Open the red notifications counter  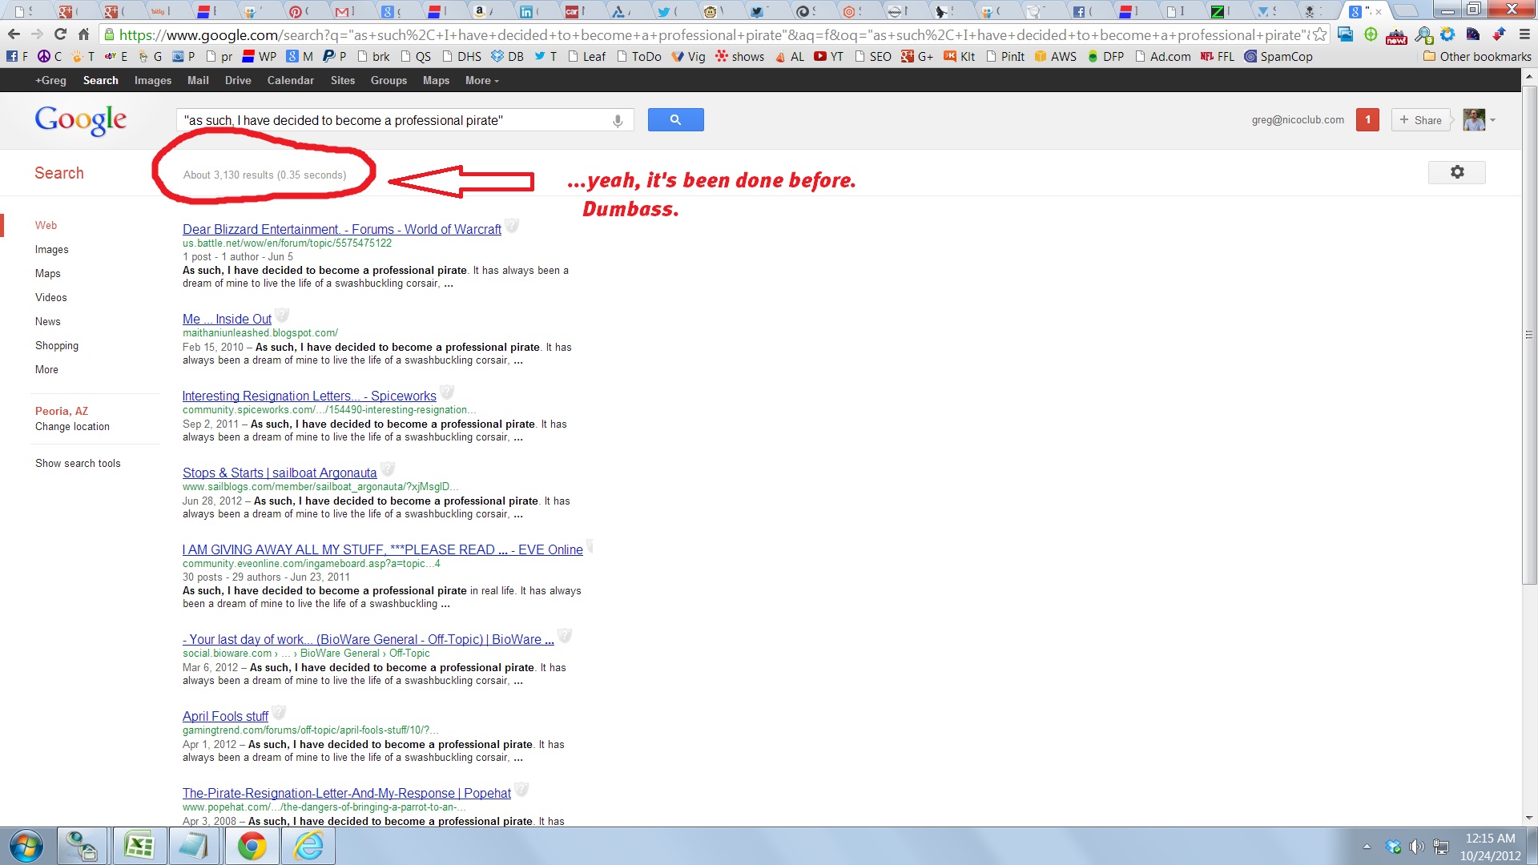tap(1367, 120)
